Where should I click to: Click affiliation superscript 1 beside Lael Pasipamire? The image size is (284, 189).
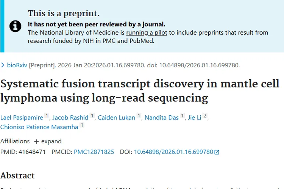tap(47, 116)
